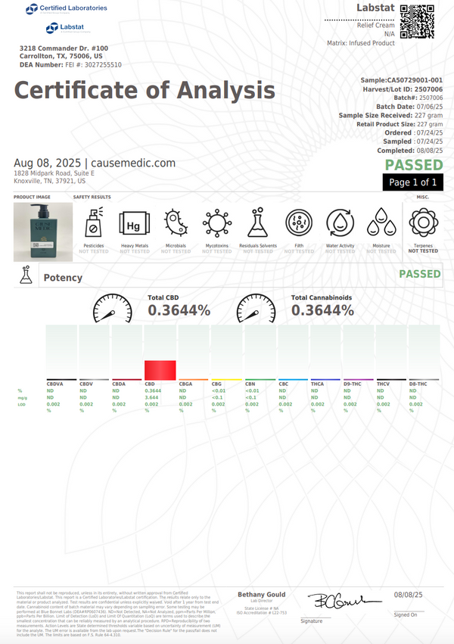454x644 pixels.
Task: Click the Total CBD gauge dial
Action: pos(112,308)
